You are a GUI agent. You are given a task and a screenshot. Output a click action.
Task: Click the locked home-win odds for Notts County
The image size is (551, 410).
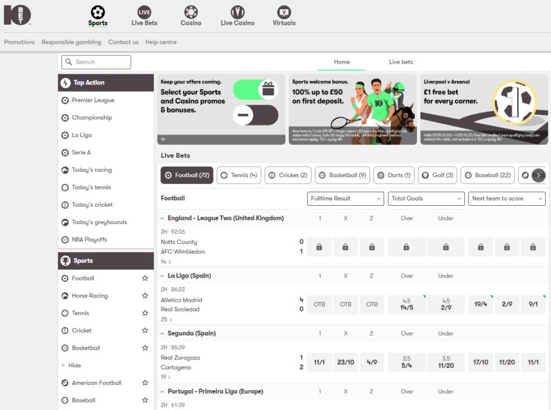click(x=319, y=247)
